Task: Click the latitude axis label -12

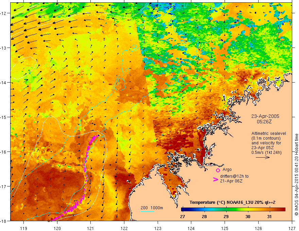Action: coord(3,13)
